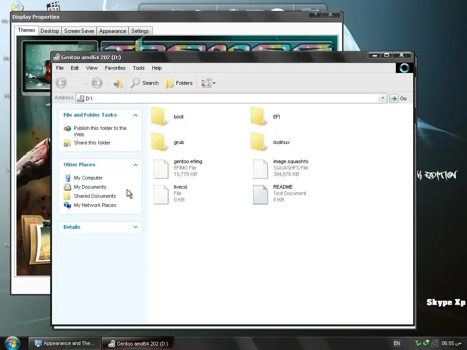Open My Computer from Other Places
The image size is (467, 350).
(88, 178)
